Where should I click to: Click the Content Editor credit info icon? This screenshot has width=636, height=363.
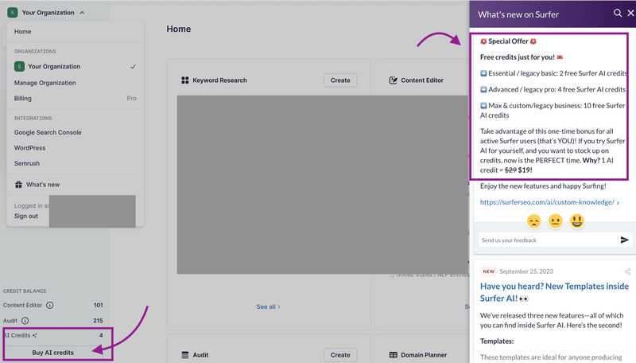click(50, 305)
